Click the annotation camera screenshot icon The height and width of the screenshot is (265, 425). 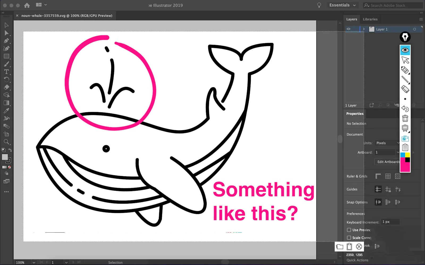click(405, 138)
